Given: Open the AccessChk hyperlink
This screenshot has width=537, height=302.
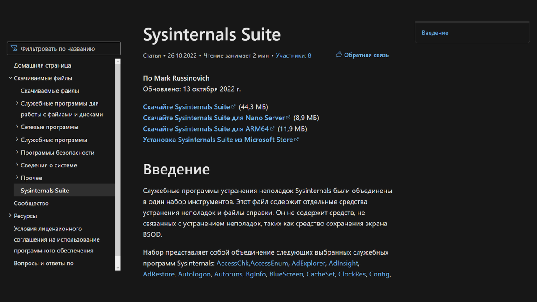Looking at the screenshot, I should click(x=232, y=263).
